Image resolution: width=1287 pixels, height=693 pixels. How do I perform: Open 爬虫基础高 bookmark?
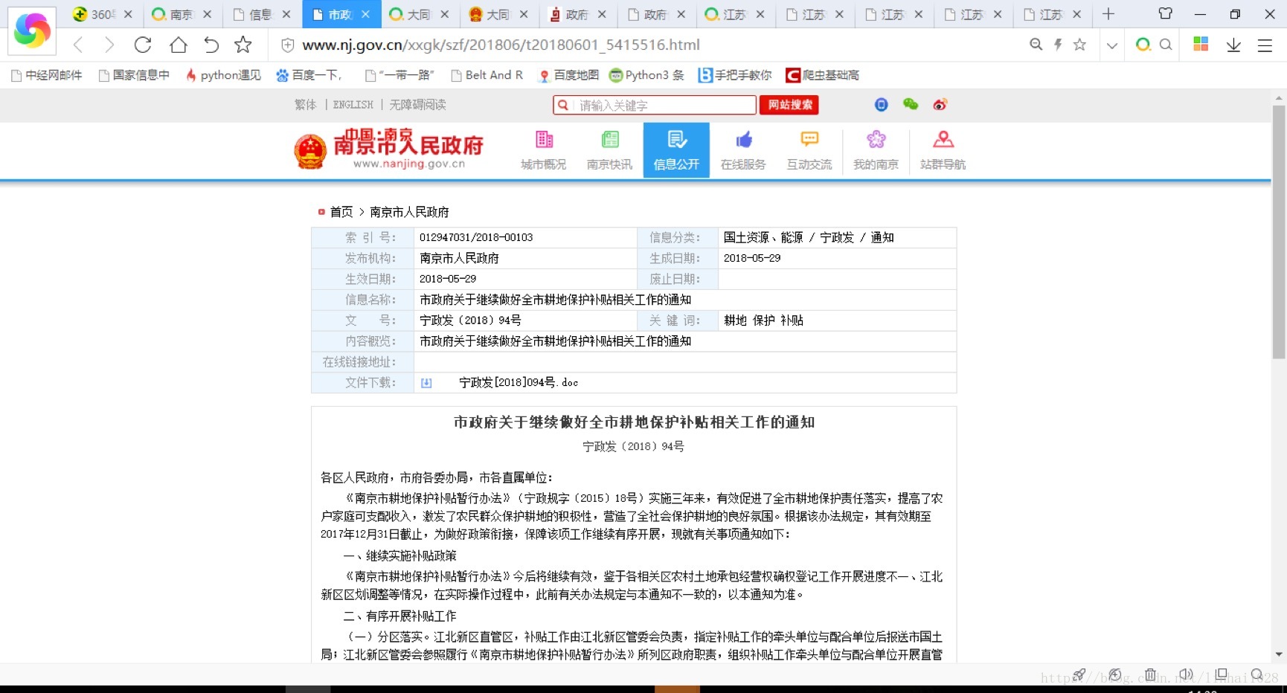coord(823,75)
